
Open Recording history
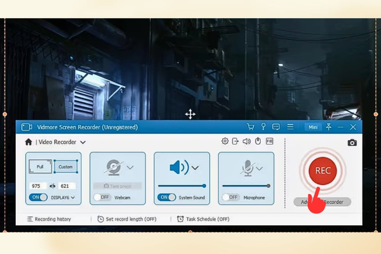49,219
